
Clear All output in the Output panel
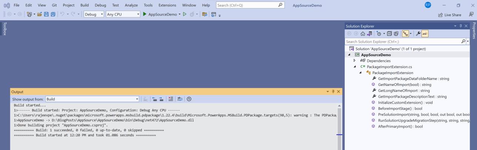point(171,99)
